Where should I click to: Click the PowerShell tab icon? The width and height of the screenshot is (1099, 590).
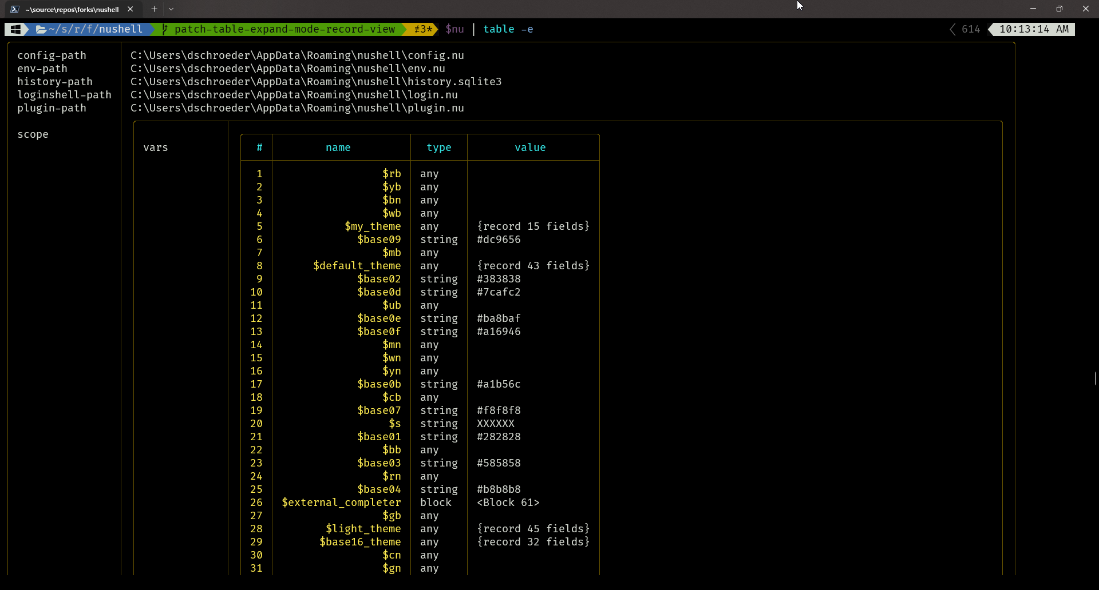15,9
